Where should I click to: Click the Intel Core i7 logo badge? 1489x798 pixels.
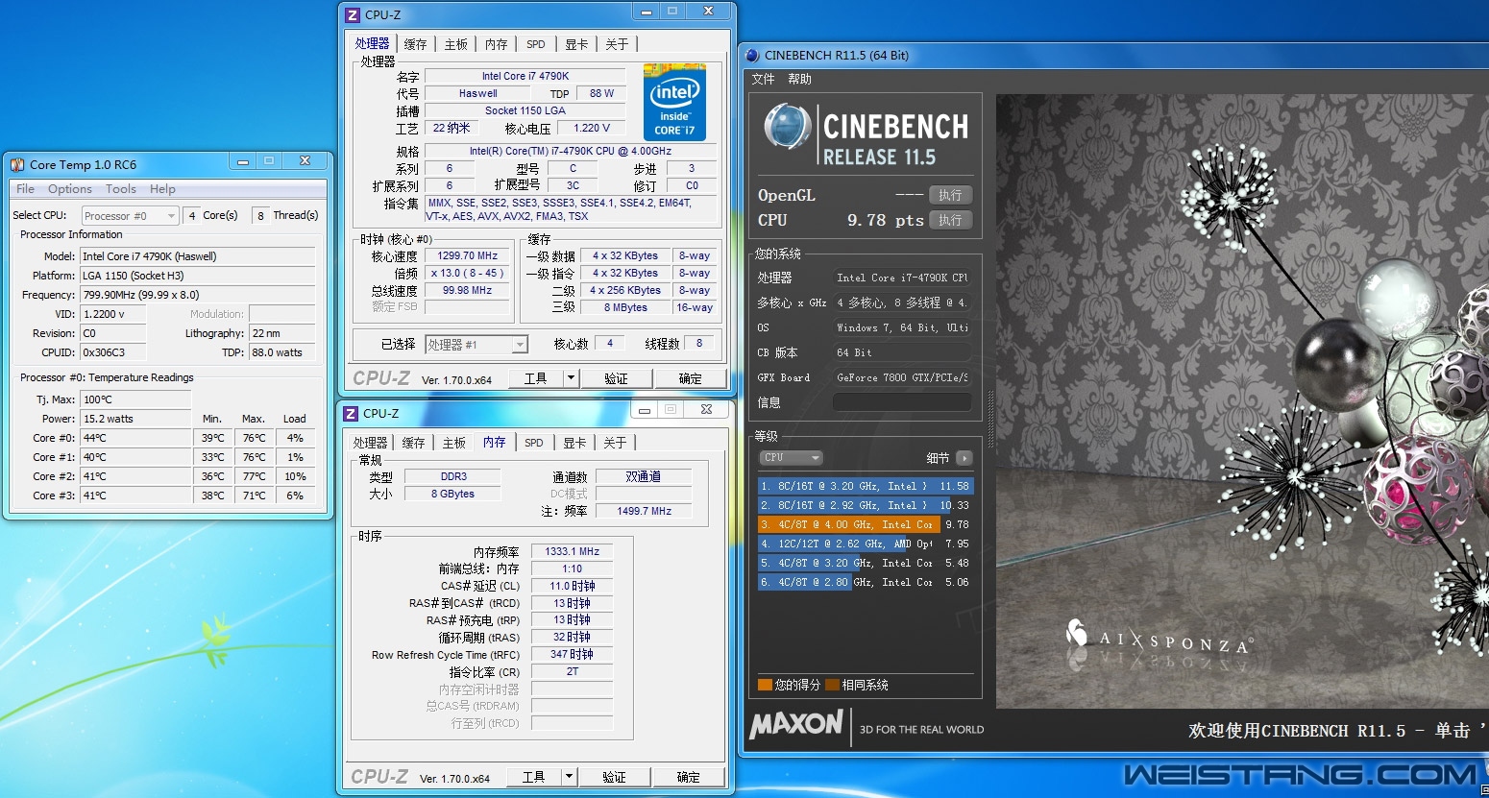click(x=674, y=103)
